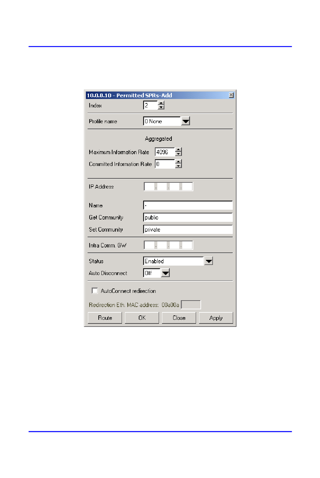The height and width of the screenshot is (478, 320).
Task: Click the Profile name combo box showing 0 None
Action: pyautogui.click(x=162, y=121)
